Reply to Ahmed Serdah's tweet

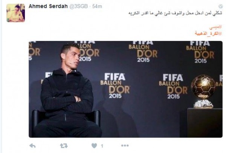tap(32, 146)
